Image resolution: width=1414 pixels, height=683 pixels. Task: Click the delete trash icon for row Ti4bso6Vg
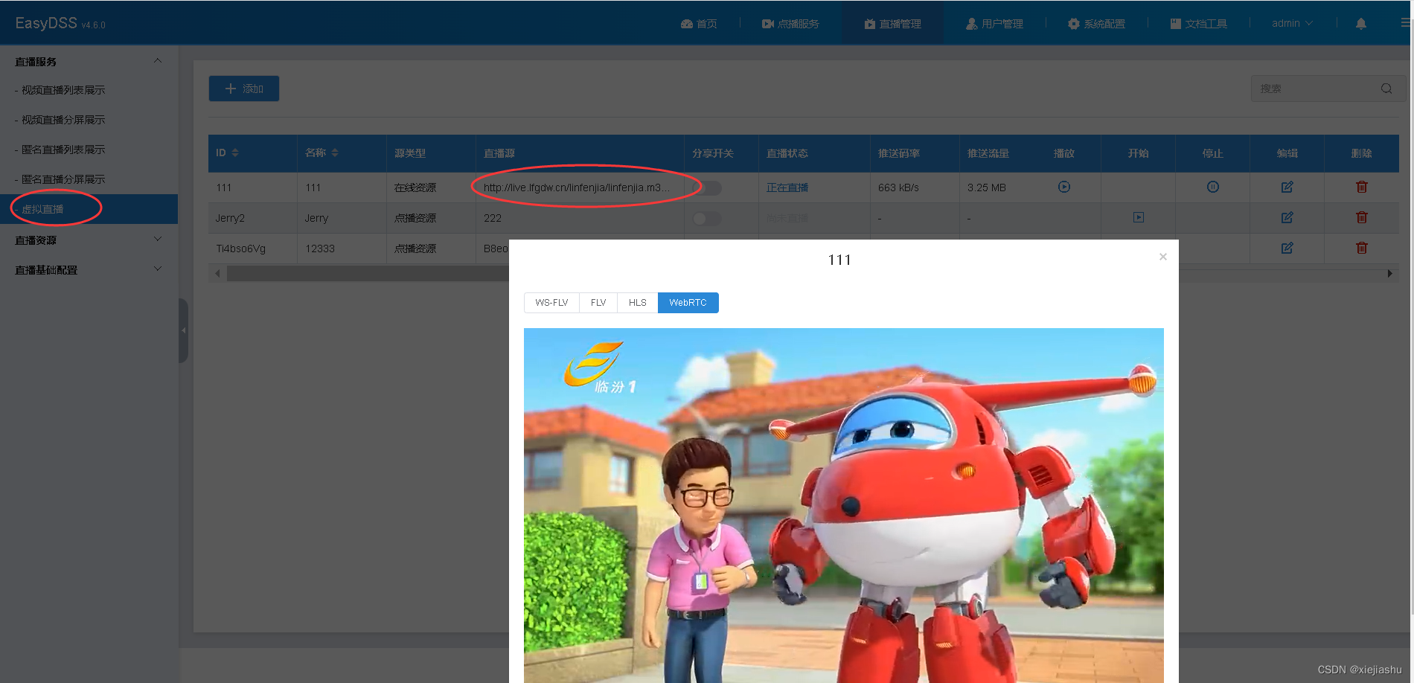coord(1362,248)
